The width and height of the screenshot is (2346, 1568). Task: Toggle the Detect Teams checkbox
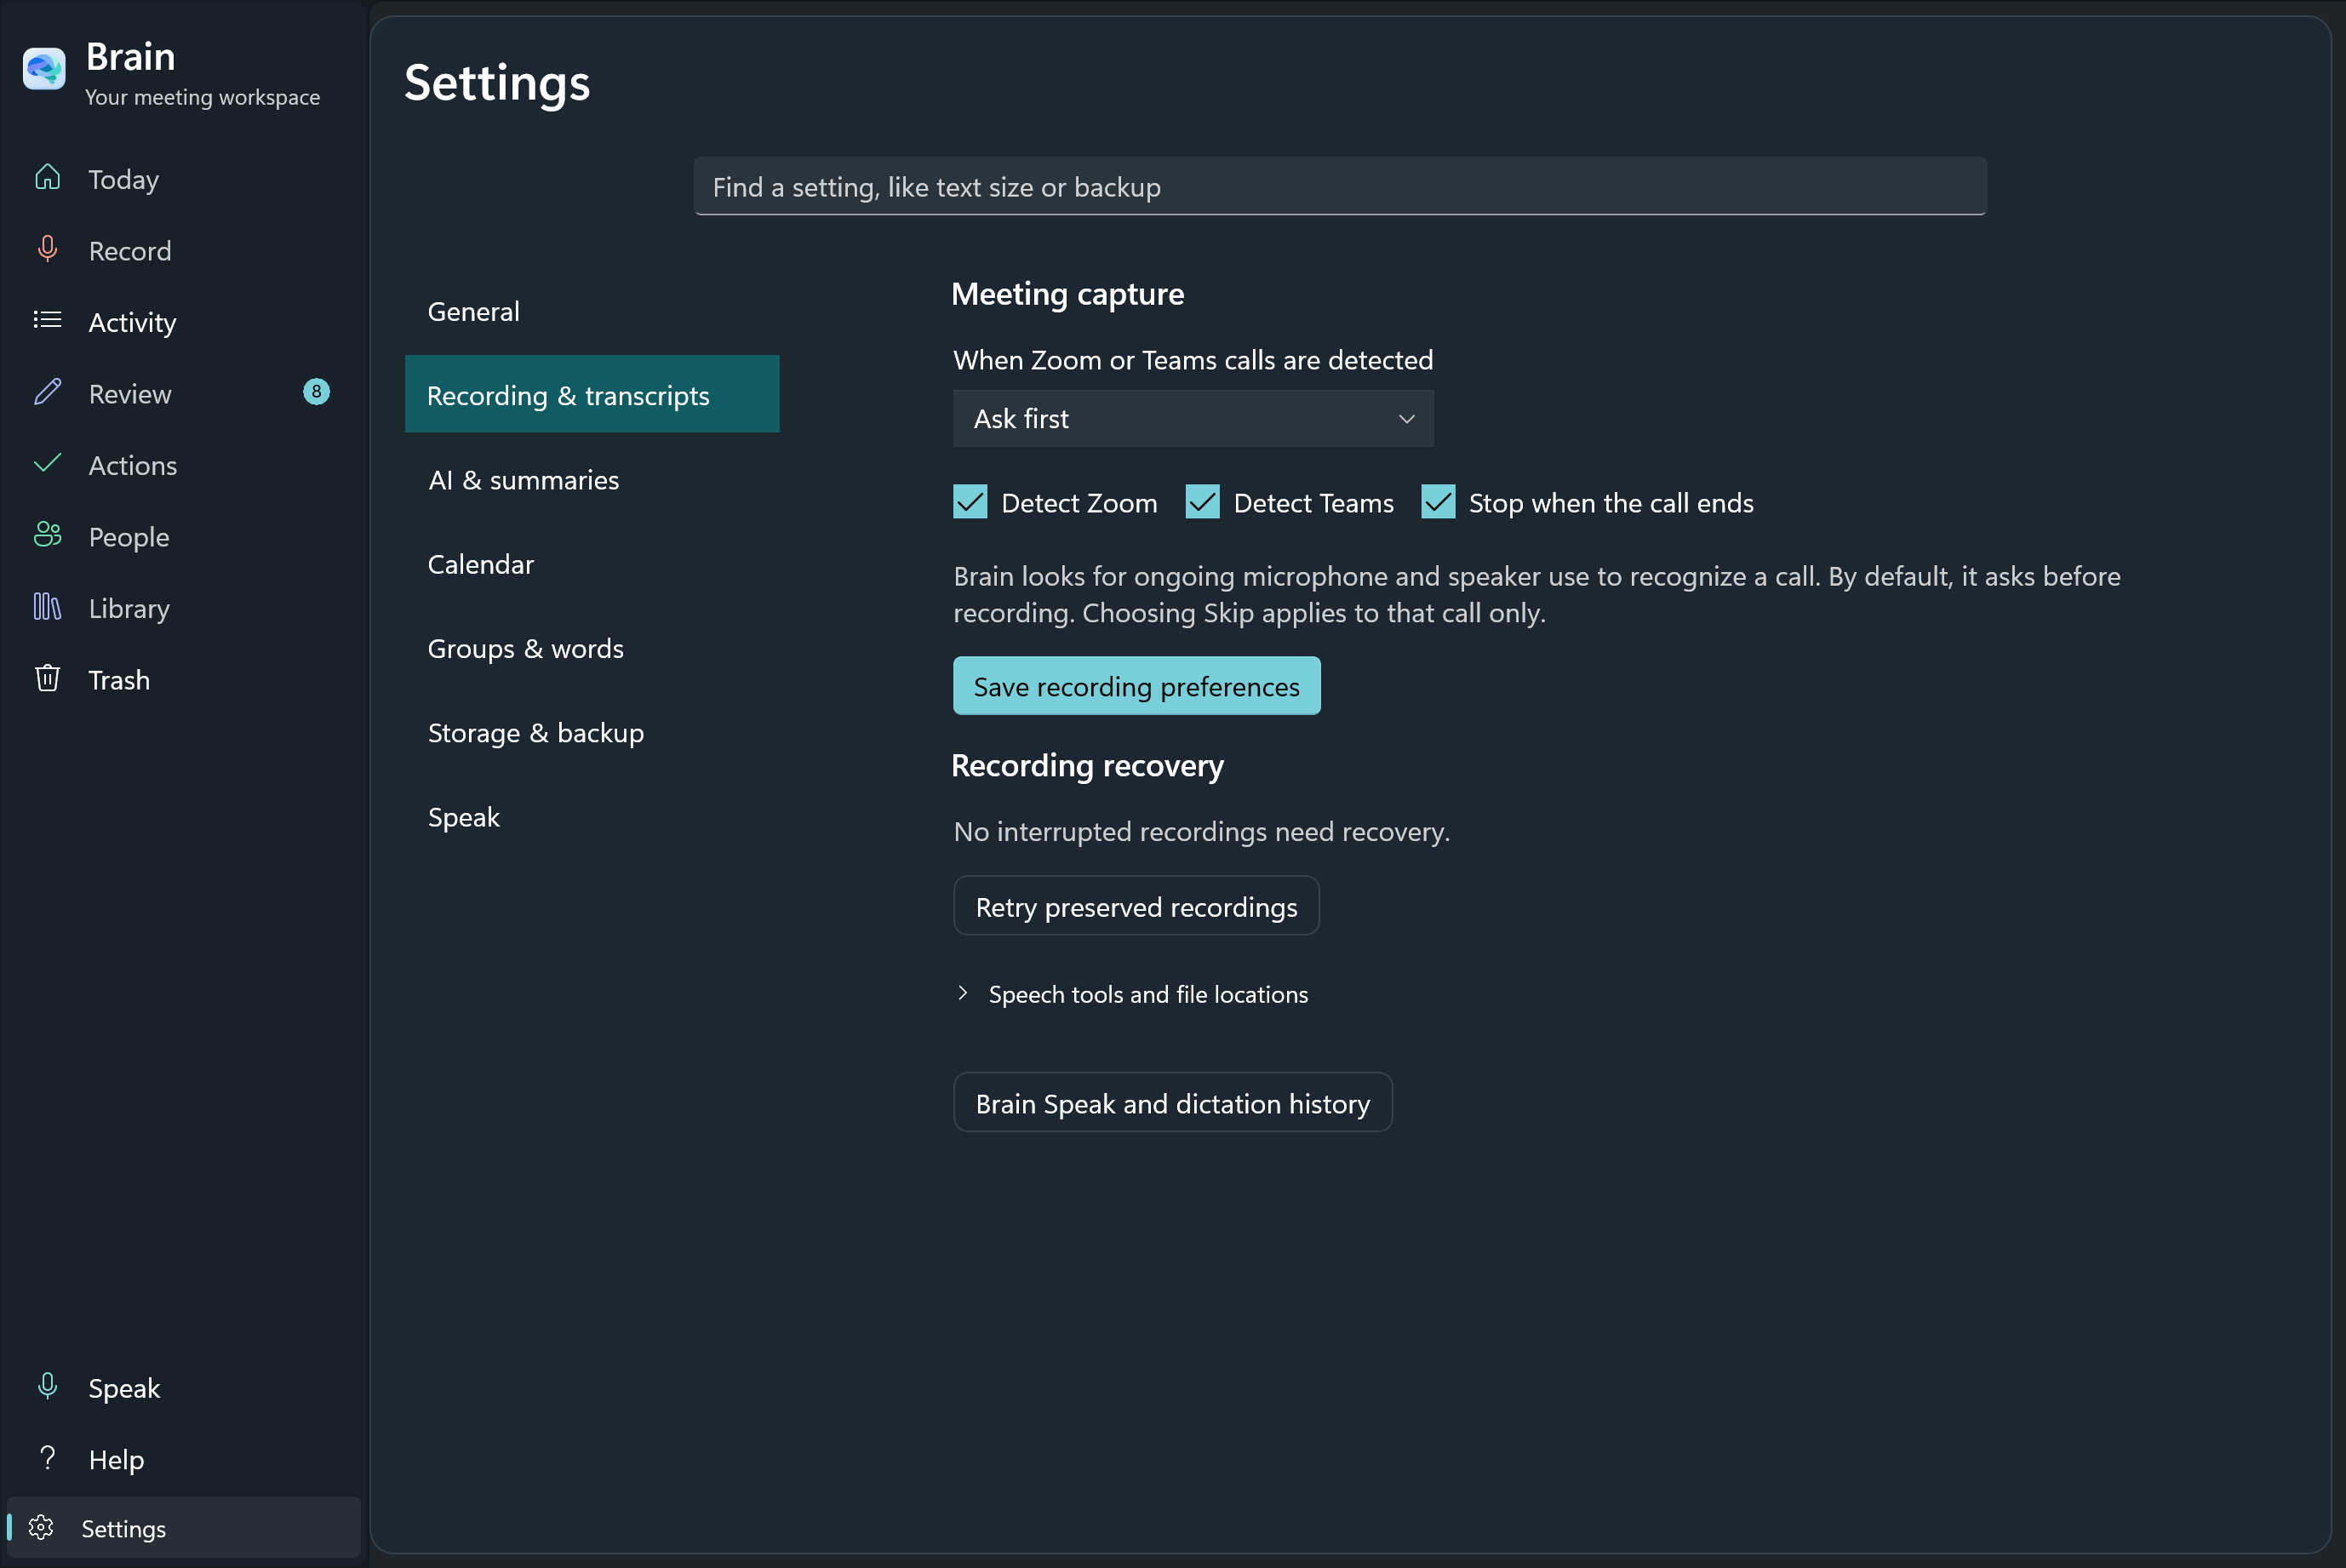[x=1202, y=502]
